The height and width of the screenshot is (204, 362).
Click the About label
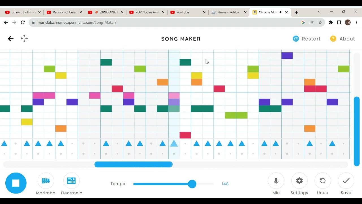(347, 39)
